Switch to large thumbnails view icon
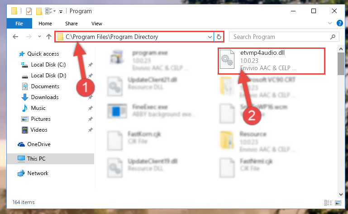The image size is (348, 214). tap(338, 203)
